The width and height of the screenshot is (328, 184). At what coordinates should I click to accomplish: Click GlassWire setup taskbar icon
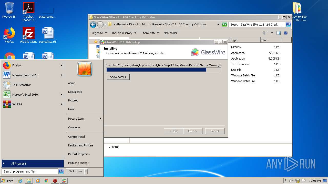pyautogui.click(x=64, y=181)
